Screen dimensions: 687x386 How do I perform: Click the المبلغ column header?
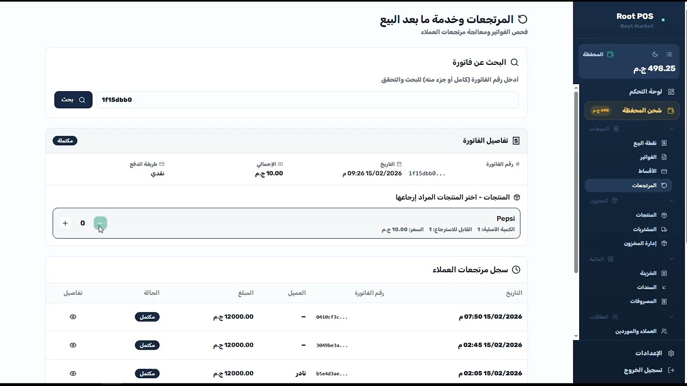(246, 293)
